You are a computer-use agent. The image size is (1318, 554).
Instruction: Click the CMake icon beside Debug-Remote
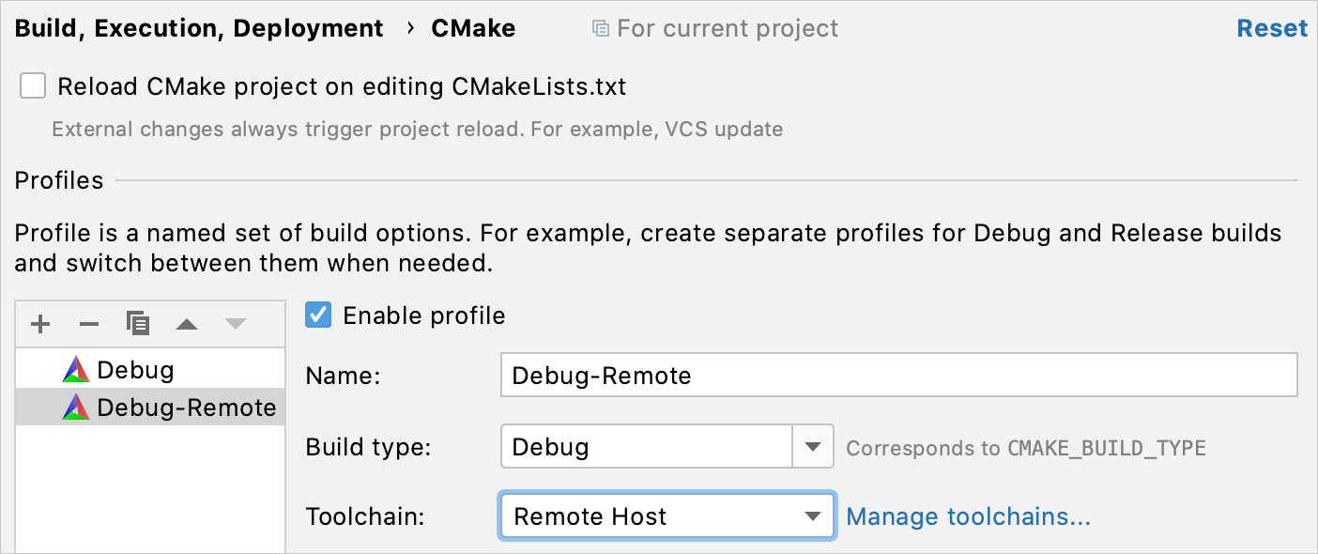click(74, 407)
